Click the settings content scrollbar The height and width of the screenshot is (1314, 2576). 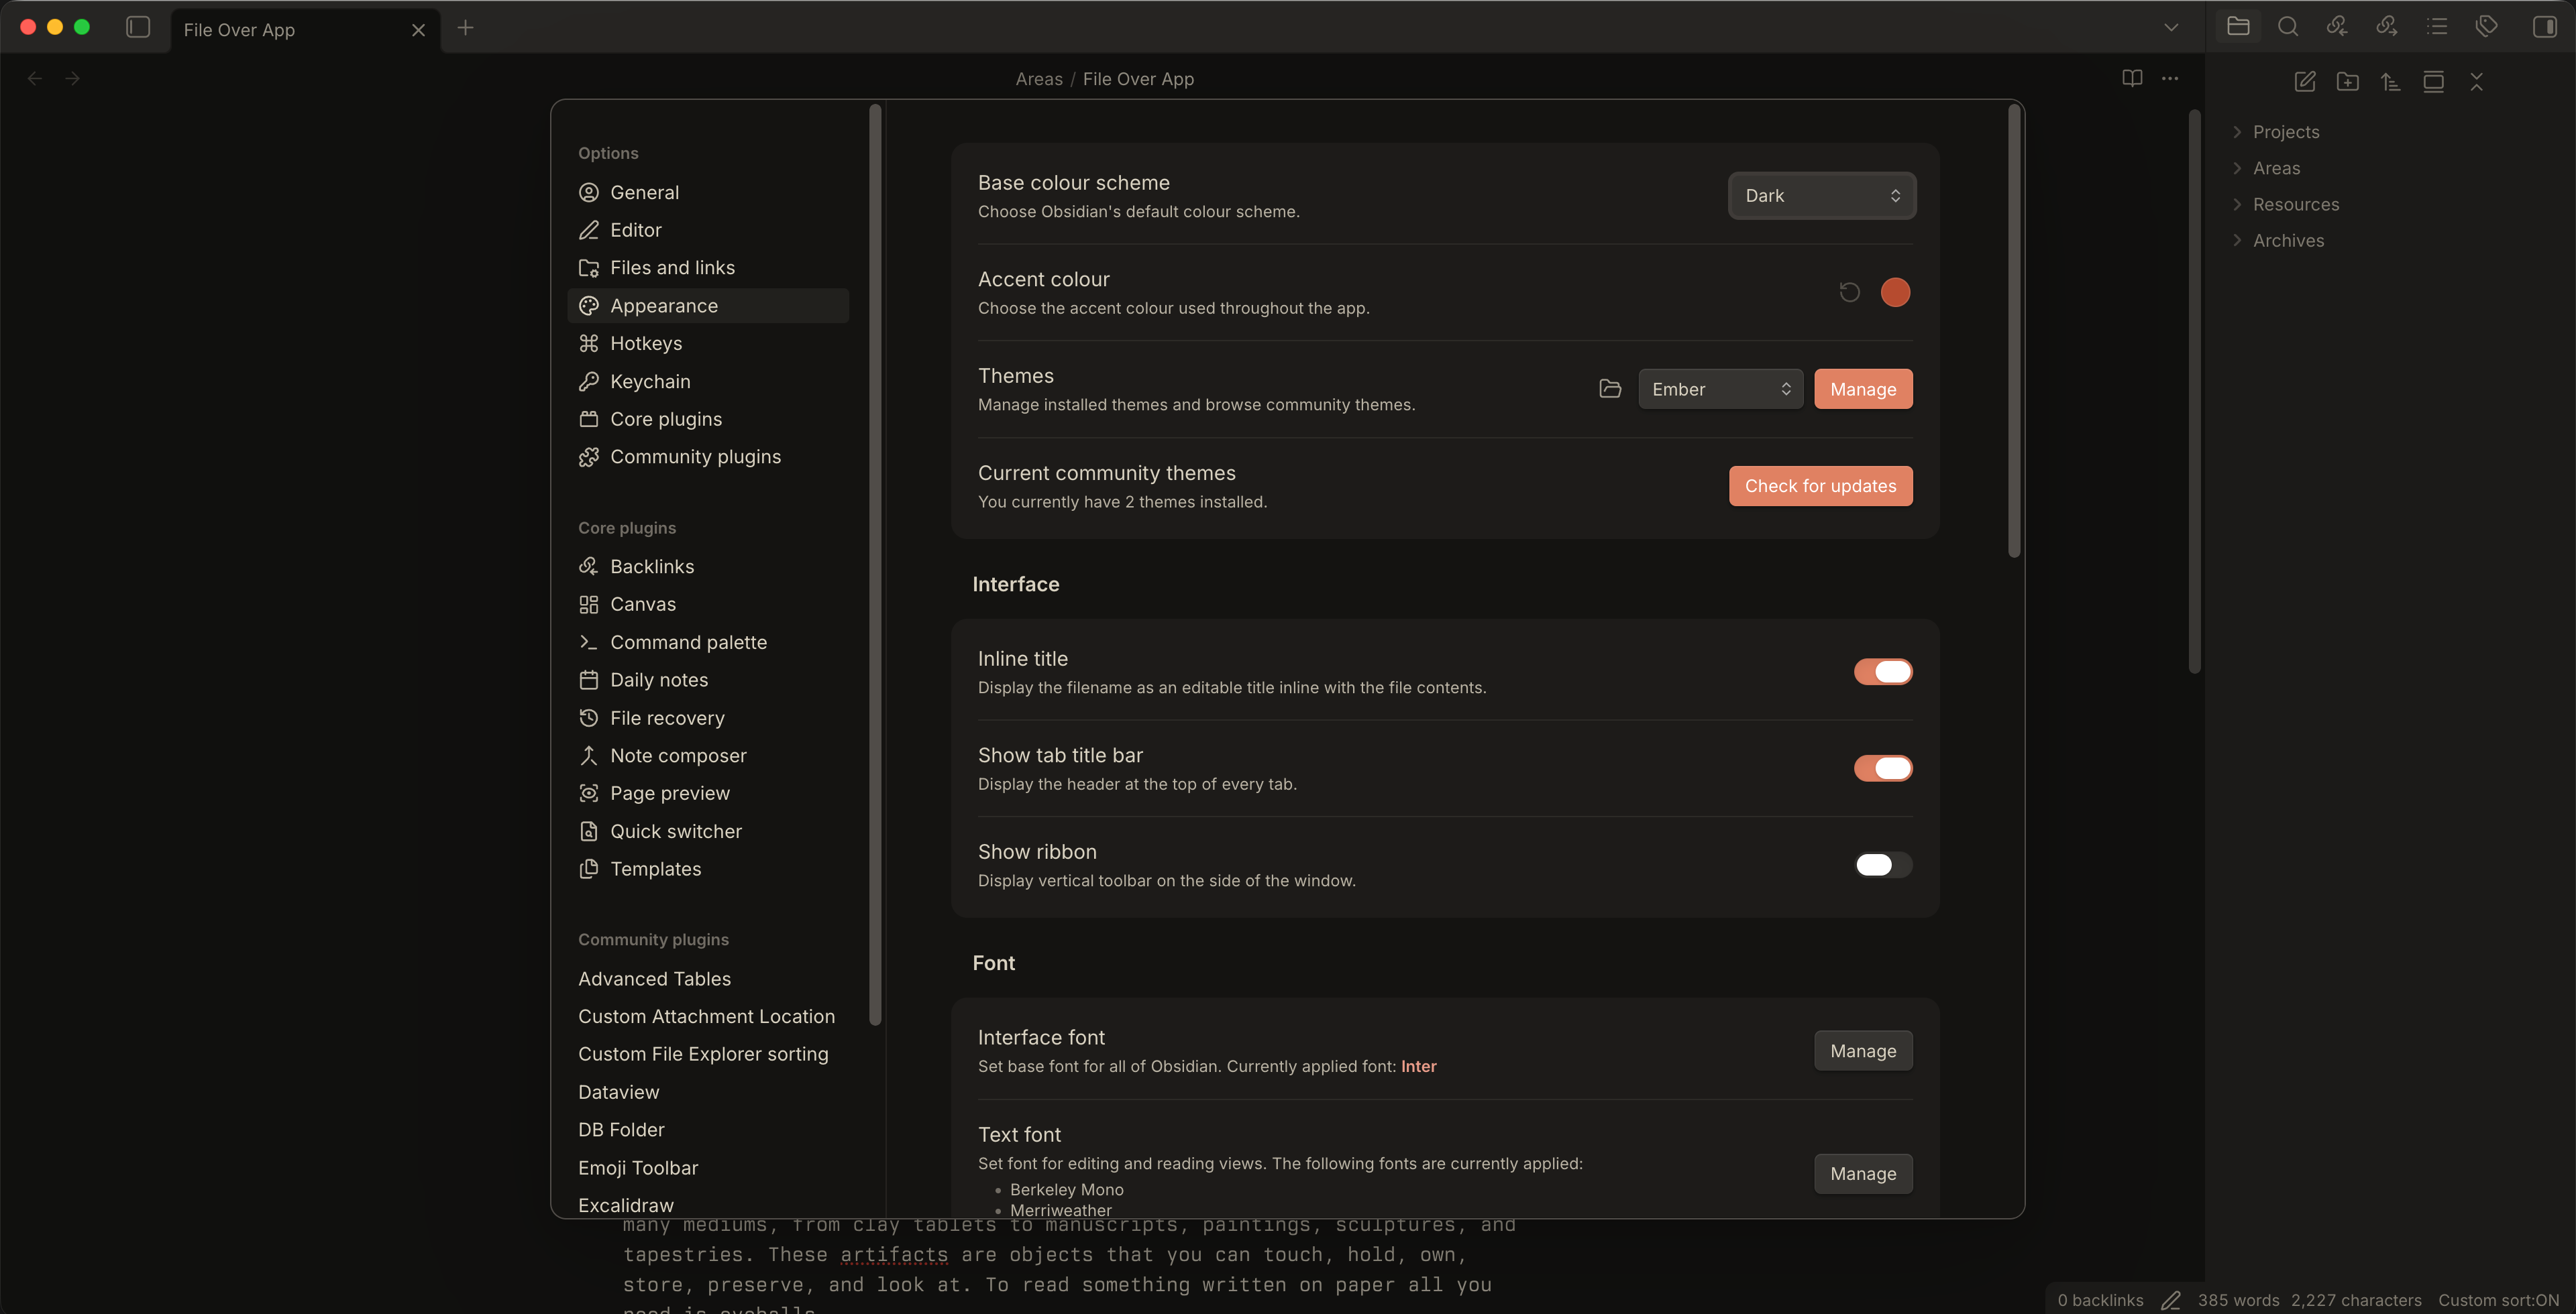[2015, 331]
